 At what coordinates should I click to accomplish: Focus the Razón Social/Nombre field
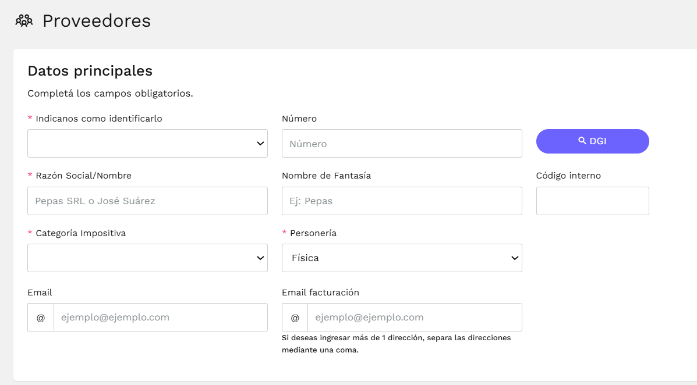click(147, 201)
